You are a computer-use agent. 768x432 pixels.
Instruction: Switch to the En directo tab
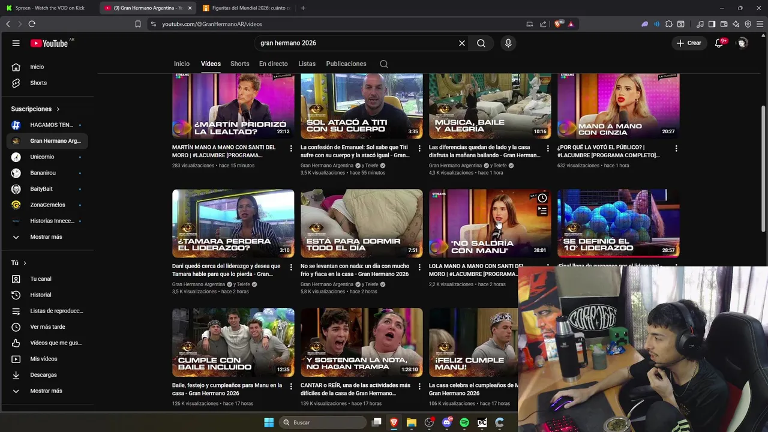(x=274, y=64)
